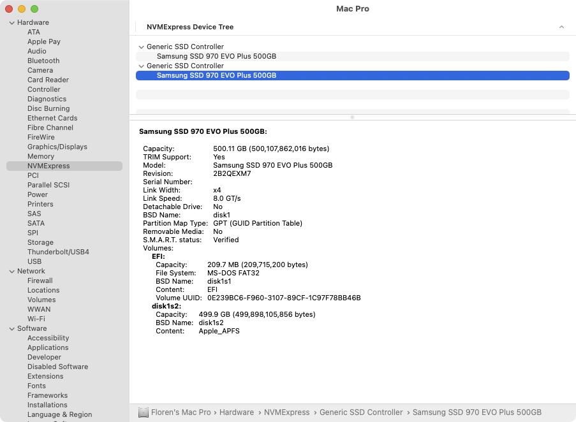The image size is (576, 422).
Task: Open Fonts under Software
Action: [x=37, y=385]
